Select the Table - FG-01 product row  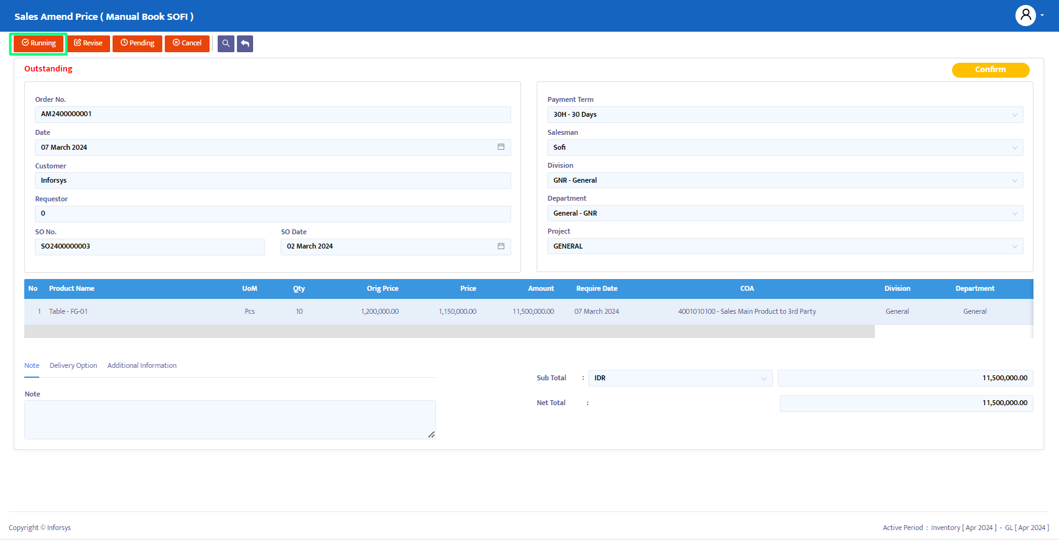[x=529, y=311]
